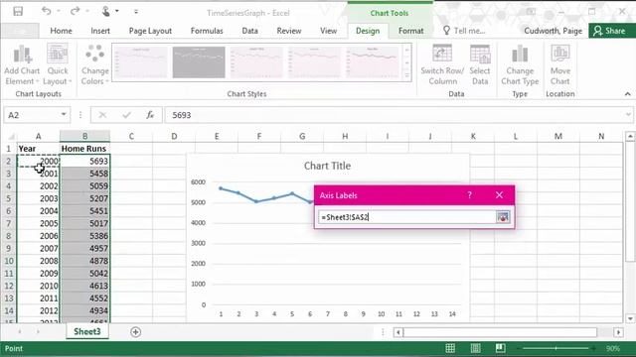Open the View ribbon tab

click(328, 31)
